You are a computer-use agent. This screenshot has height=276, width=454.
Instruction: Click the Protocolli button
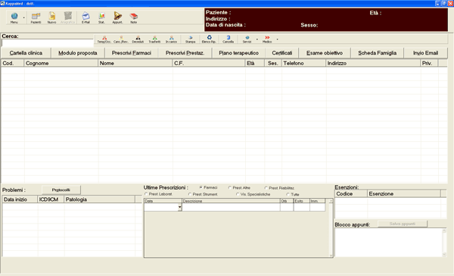coord(61,190)
